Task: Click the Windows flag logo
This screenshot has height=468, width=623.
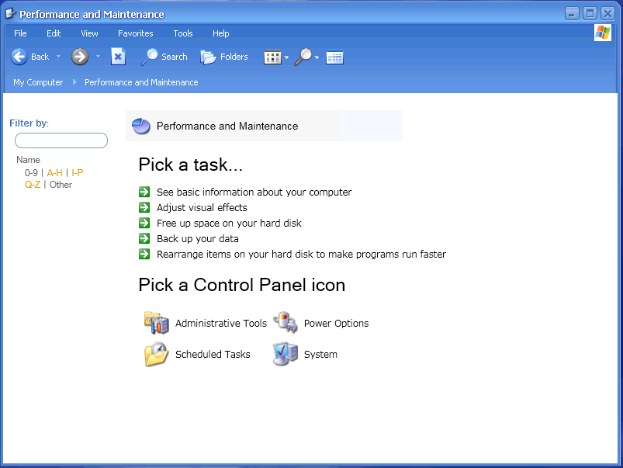Action: 603,33
